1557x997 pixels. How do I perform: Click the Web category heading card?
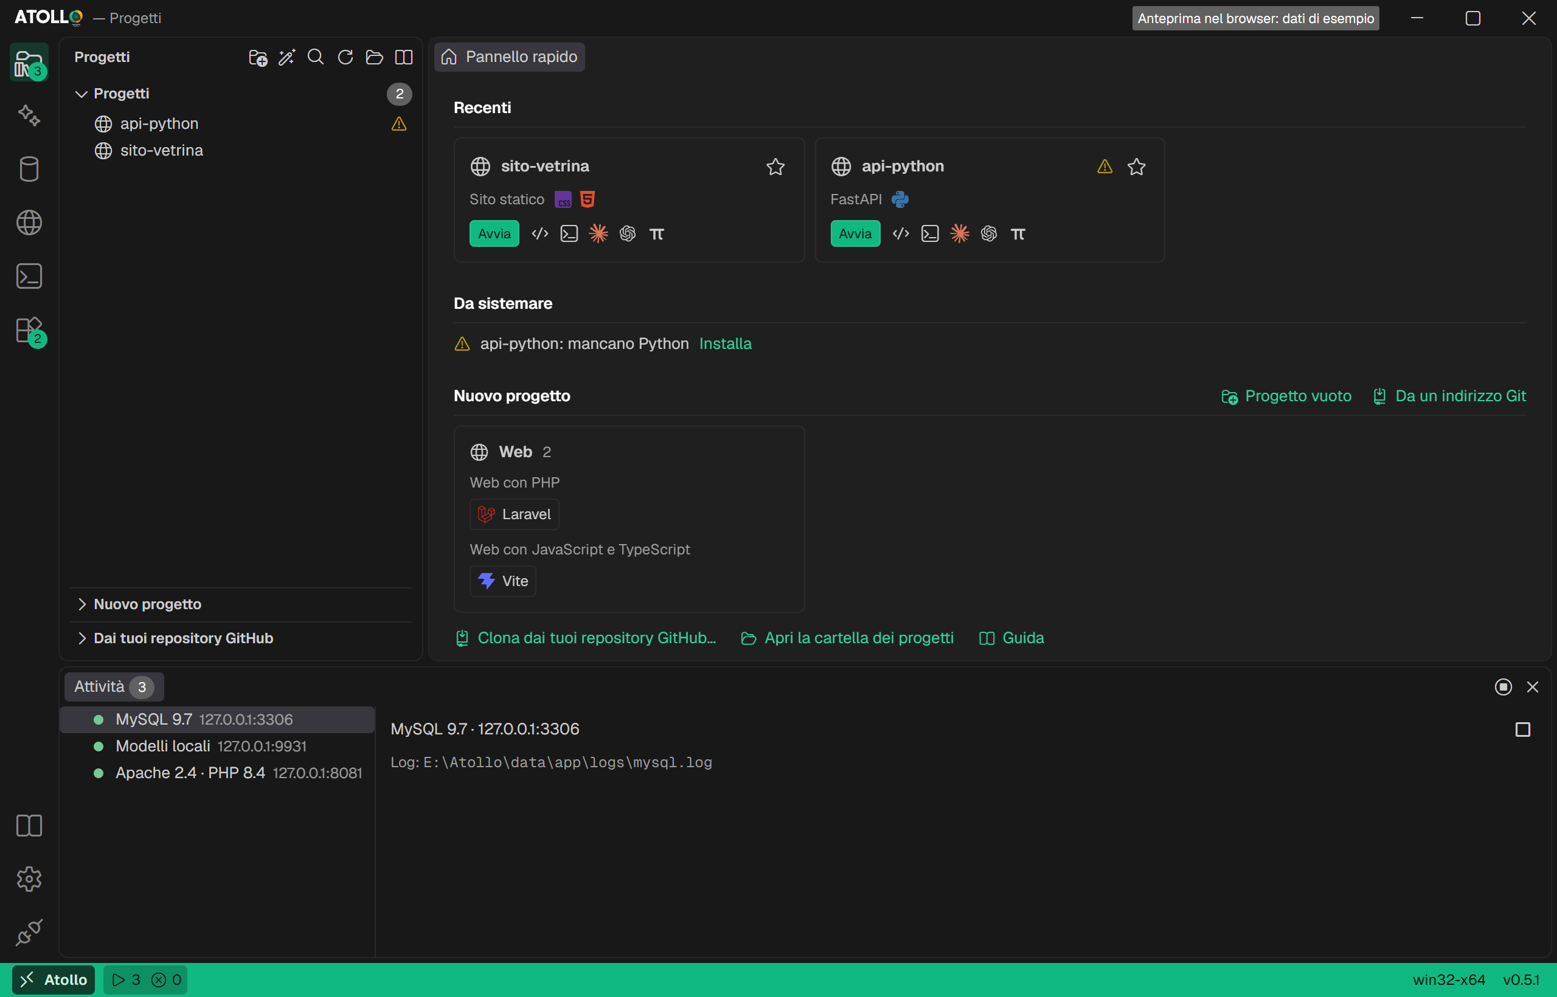(x=510, y=452)
